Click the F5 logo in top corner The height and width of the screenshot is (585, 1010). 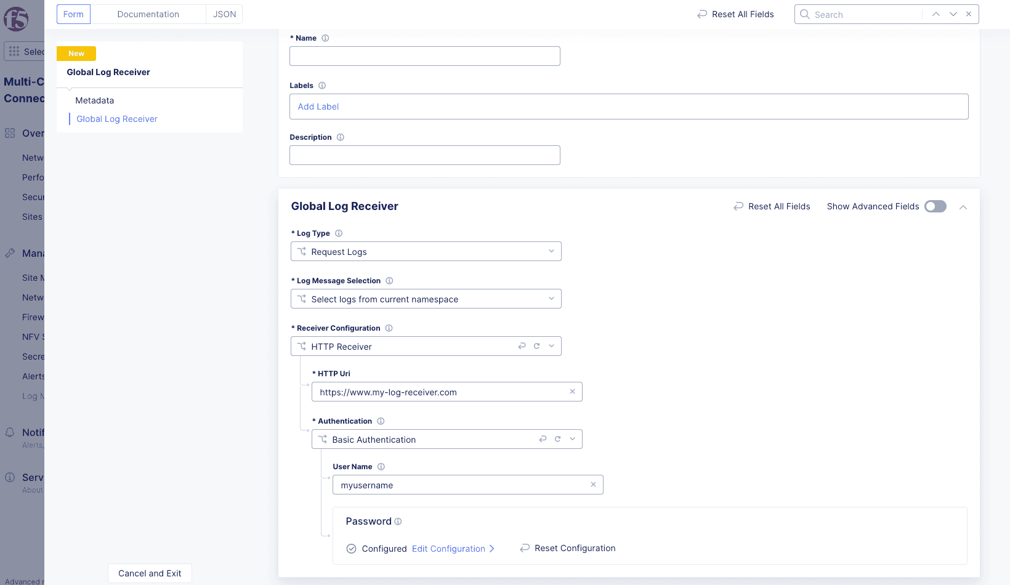(17, 18)
